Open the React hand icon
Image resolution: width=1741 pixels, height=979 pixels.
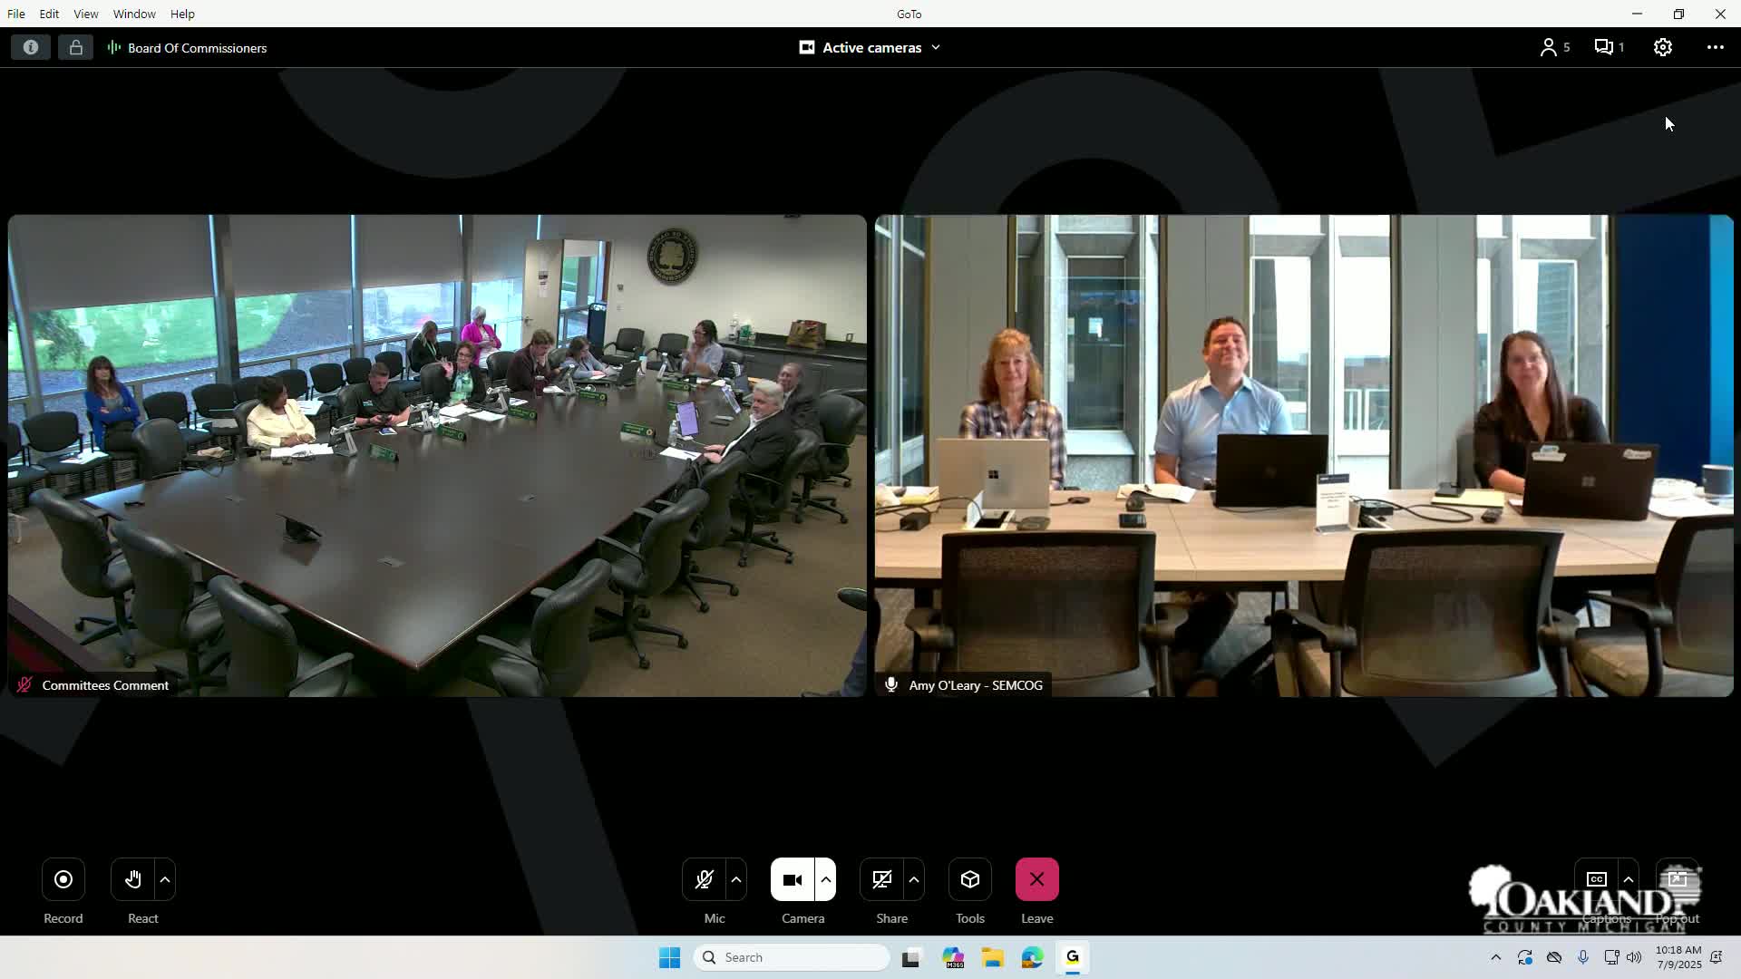coord(133,879)
